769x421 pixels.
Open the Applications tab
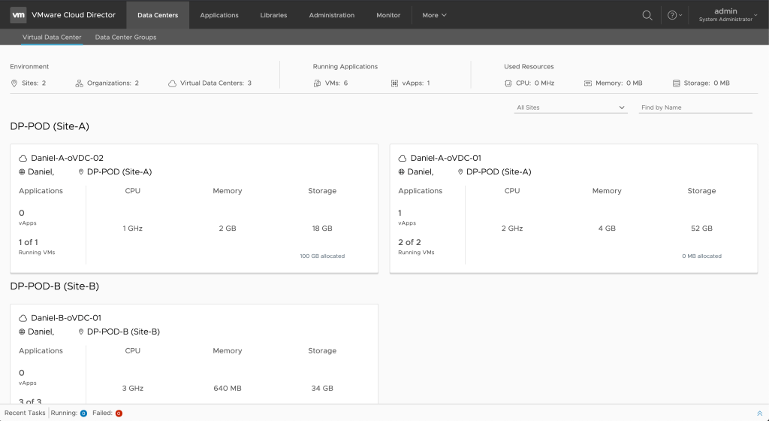pos(219,15)
